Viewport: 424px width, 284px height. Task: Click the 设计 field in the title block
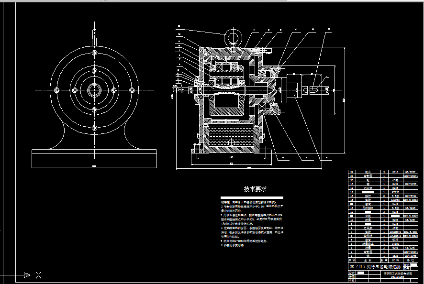(351, 273)
